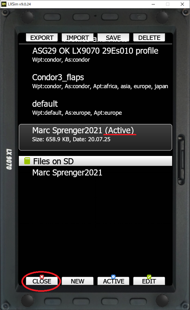Click the top-left rotary knob

28,17
